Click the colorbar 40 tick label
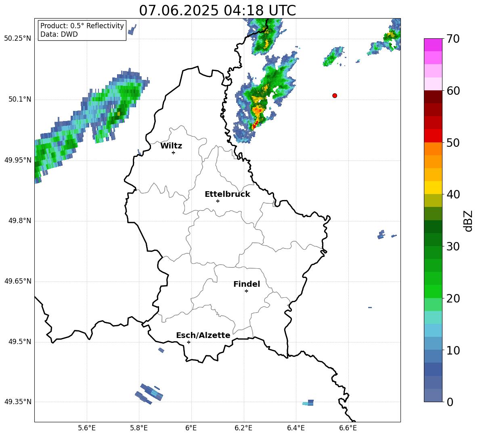Image resolution: width=478 pixels, height=436 pixels. click(x=453, y=194)
